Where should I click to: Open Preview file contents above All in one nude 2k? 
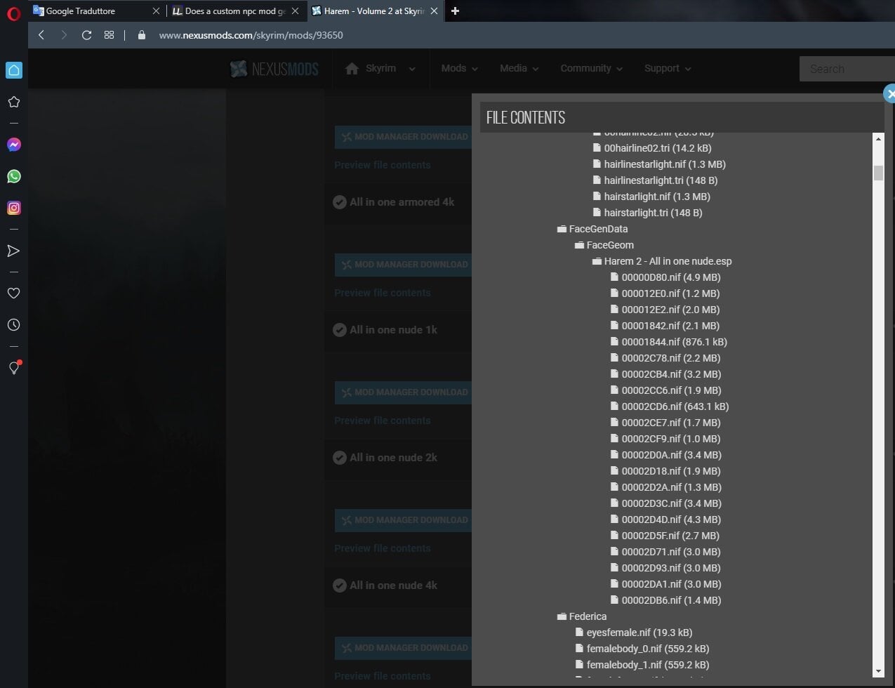tap(383, 421)
